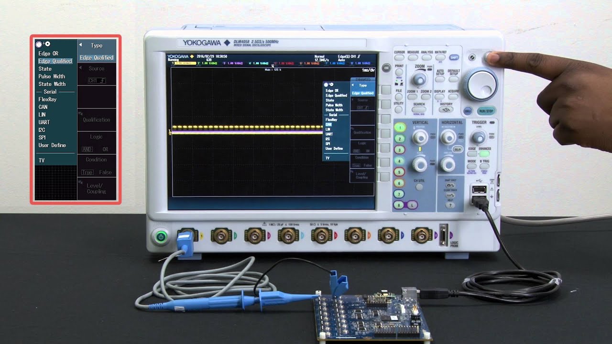Open the Source setting in the enlarged inset
Viewport: 612px width, 344px height.
97,75
